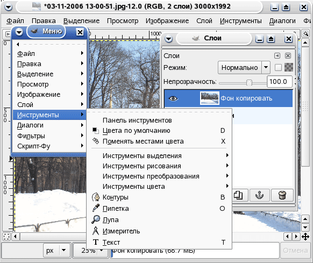
Task: Expand Файл submenu in Меню window
Action: tap(49, 53)
